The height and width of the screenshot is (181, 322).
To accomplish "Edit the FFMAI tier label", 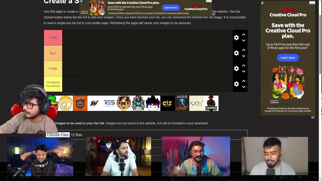I will coord(53,69).
